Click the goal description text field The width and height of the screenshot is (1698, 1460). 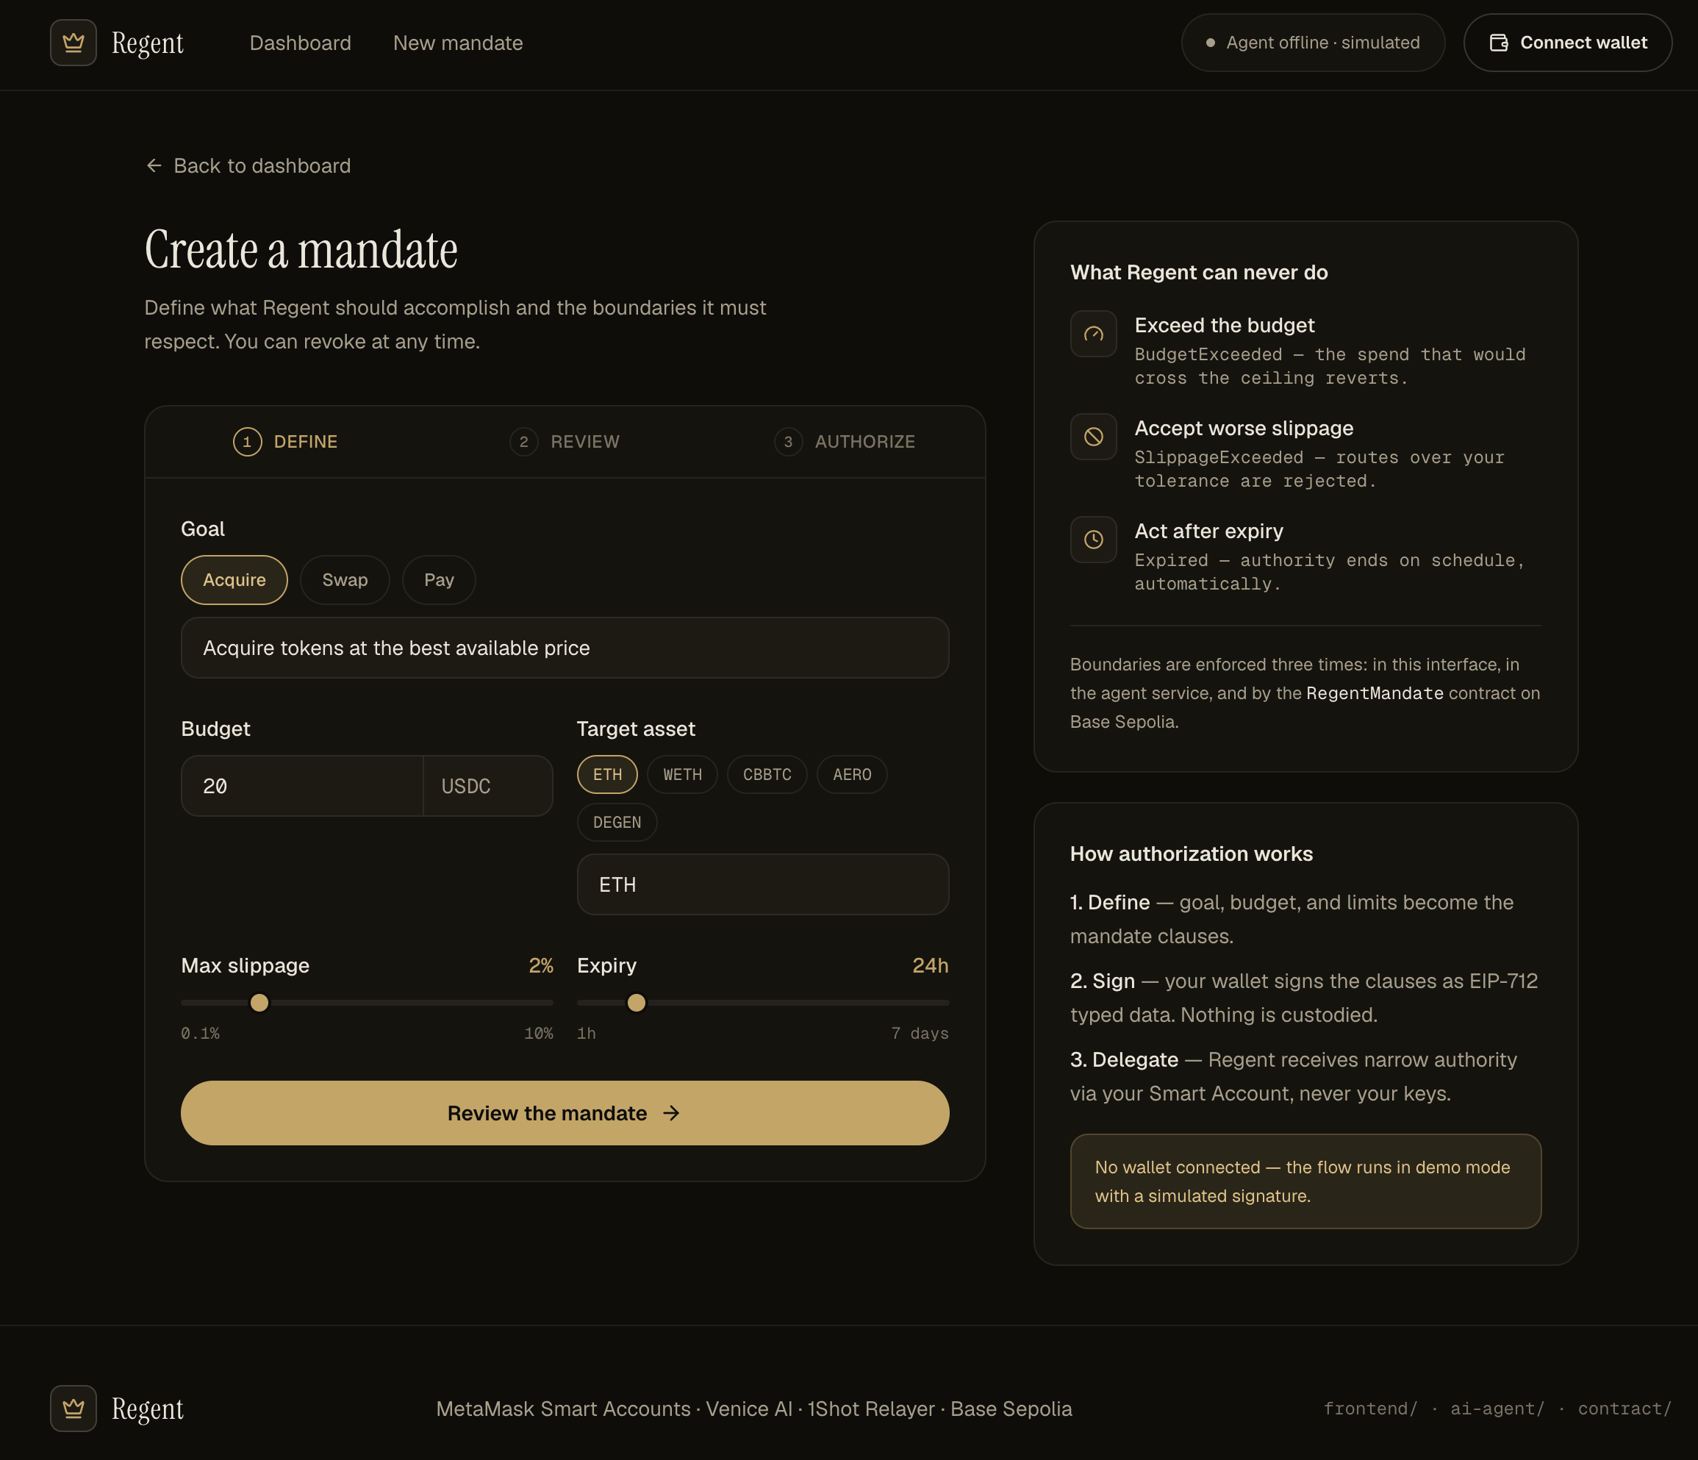click(565, 648)
